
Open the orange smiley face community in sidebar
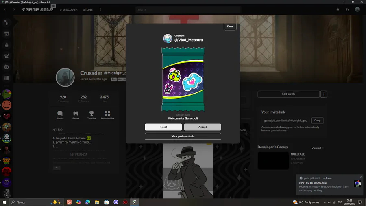[x=7, y=105]
